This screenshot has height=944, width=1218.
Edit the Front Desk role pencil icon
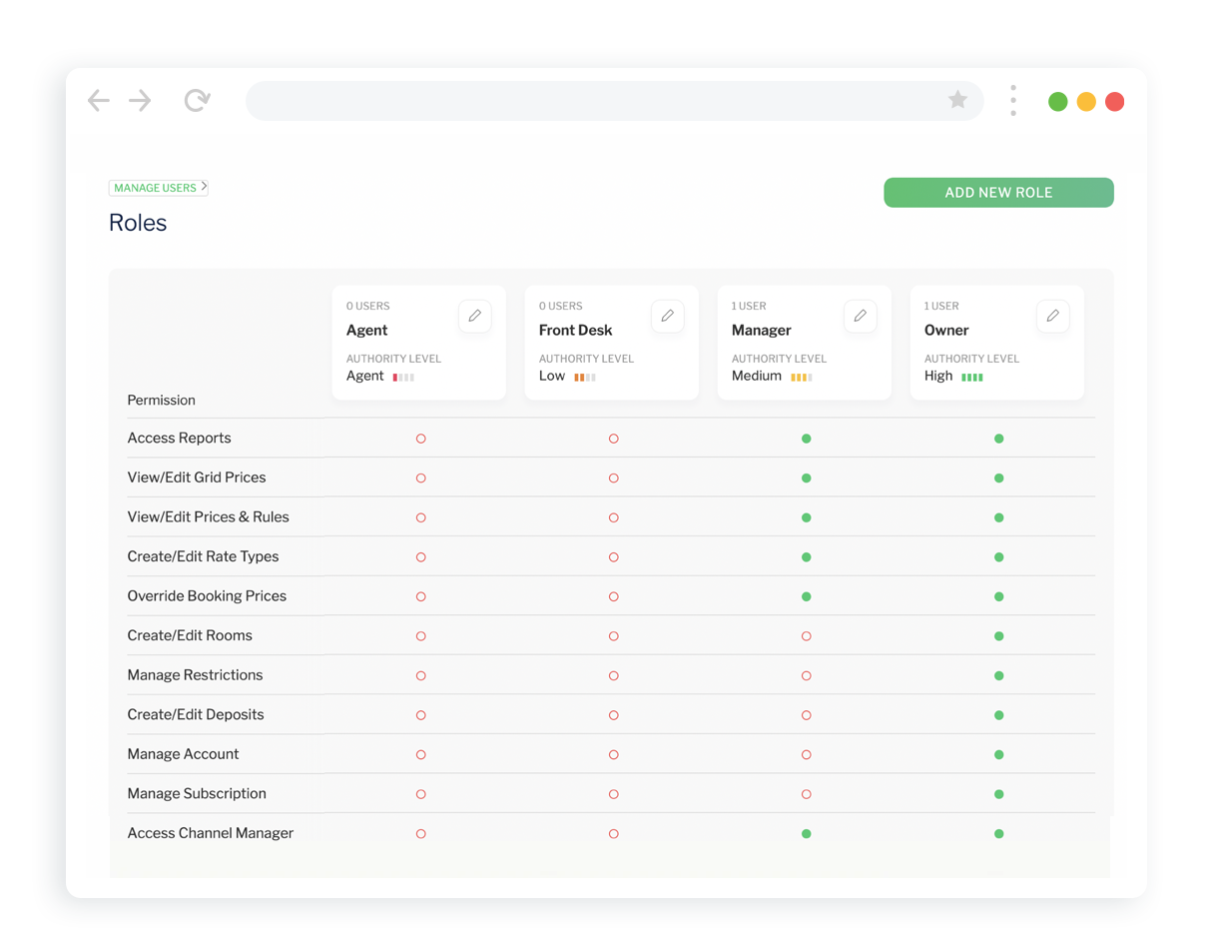(x=667, y=316)
